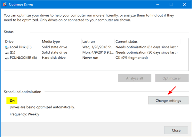Select the PCUNLOCKER (E:) row name
Screen dimensions: 192x137
(23, 58)
